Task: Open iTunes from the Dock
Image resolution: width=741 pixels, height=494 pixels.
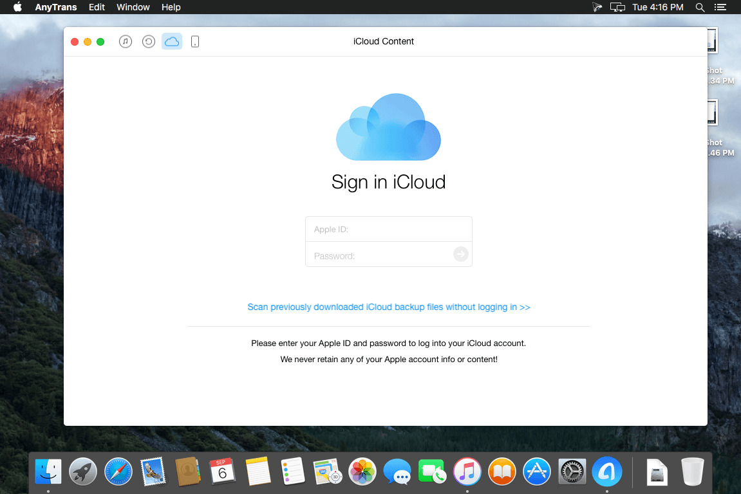Action: 467,471
